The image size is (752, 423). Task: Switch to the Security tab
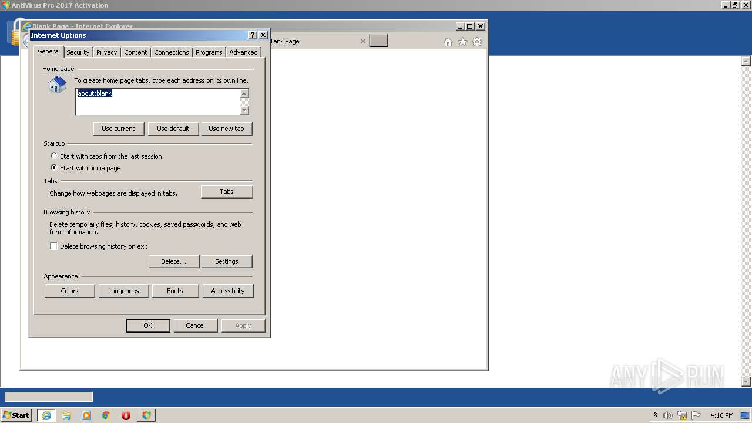[x=78, y=52]
